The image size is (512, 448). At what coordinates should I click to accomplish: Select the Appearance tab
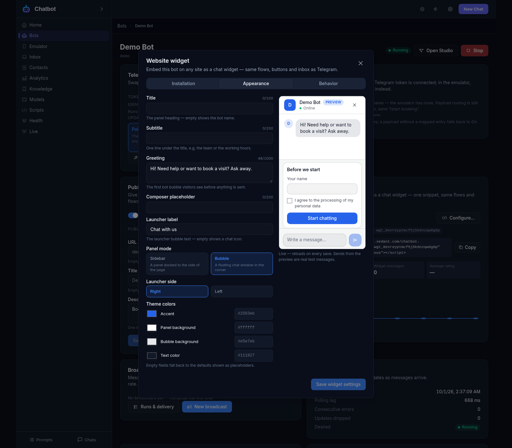[256, 84]
